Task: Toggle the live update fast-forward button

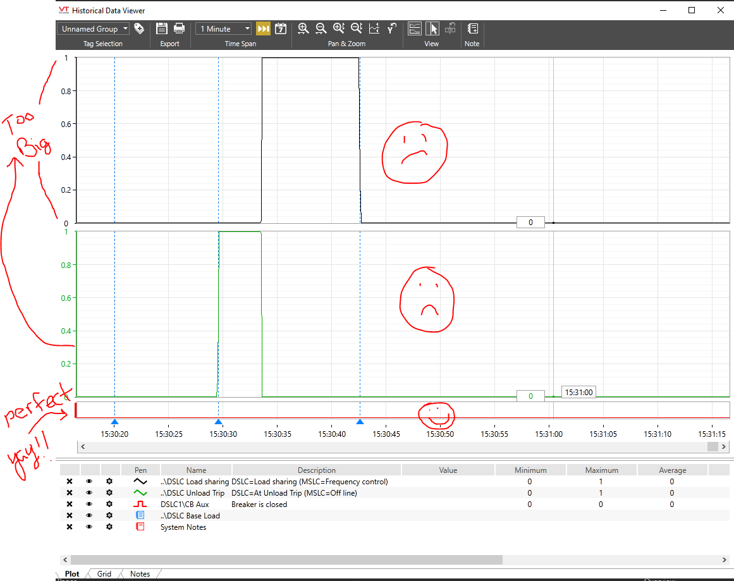Action: click(264, 28)
